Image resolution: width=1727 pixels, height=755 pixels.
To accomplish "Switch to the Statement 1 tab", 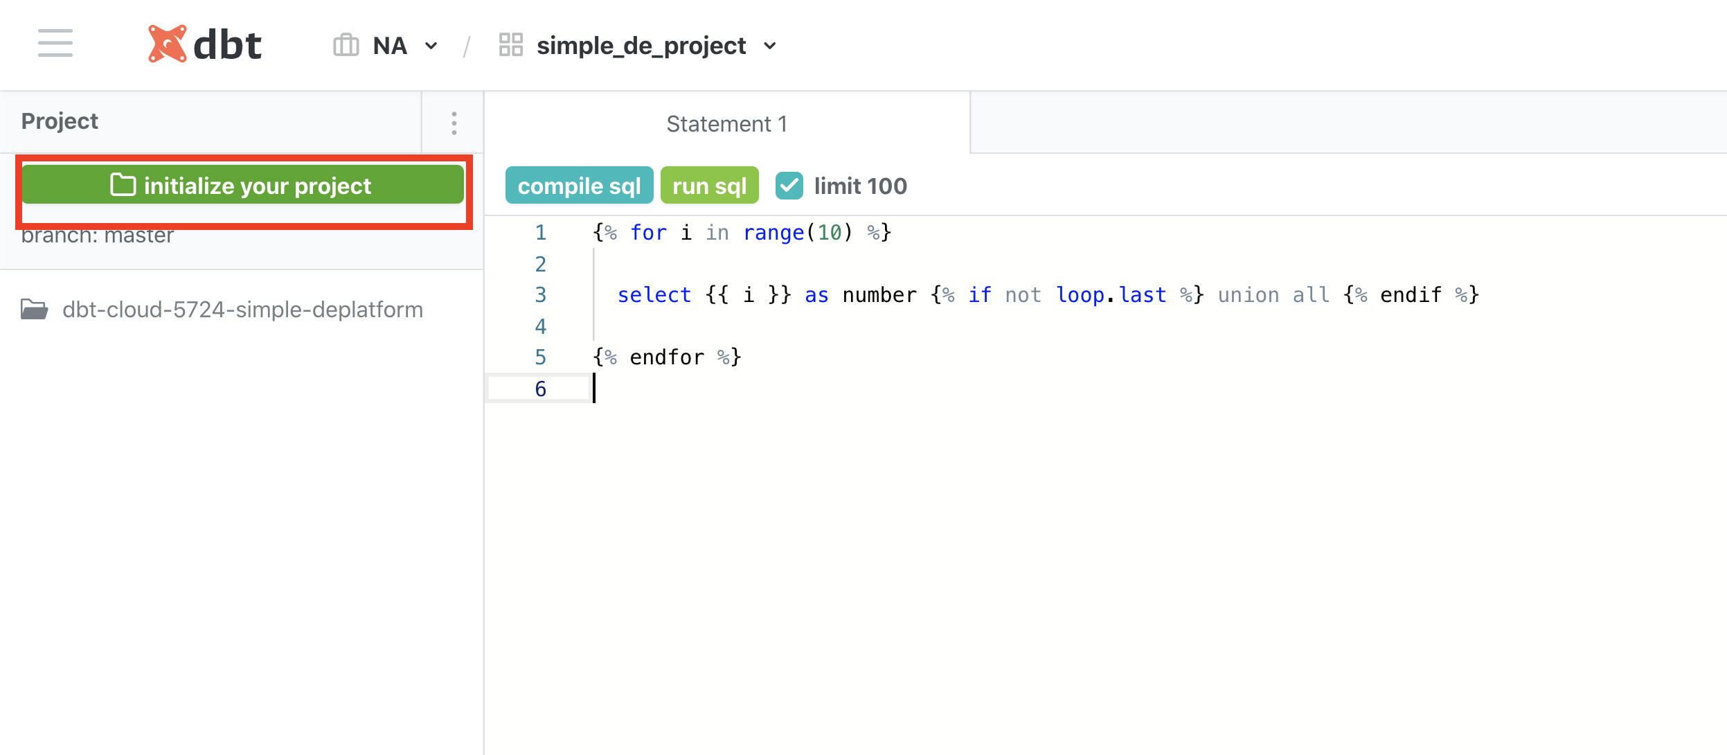I will pyautogui.click(x=726, y=124).
